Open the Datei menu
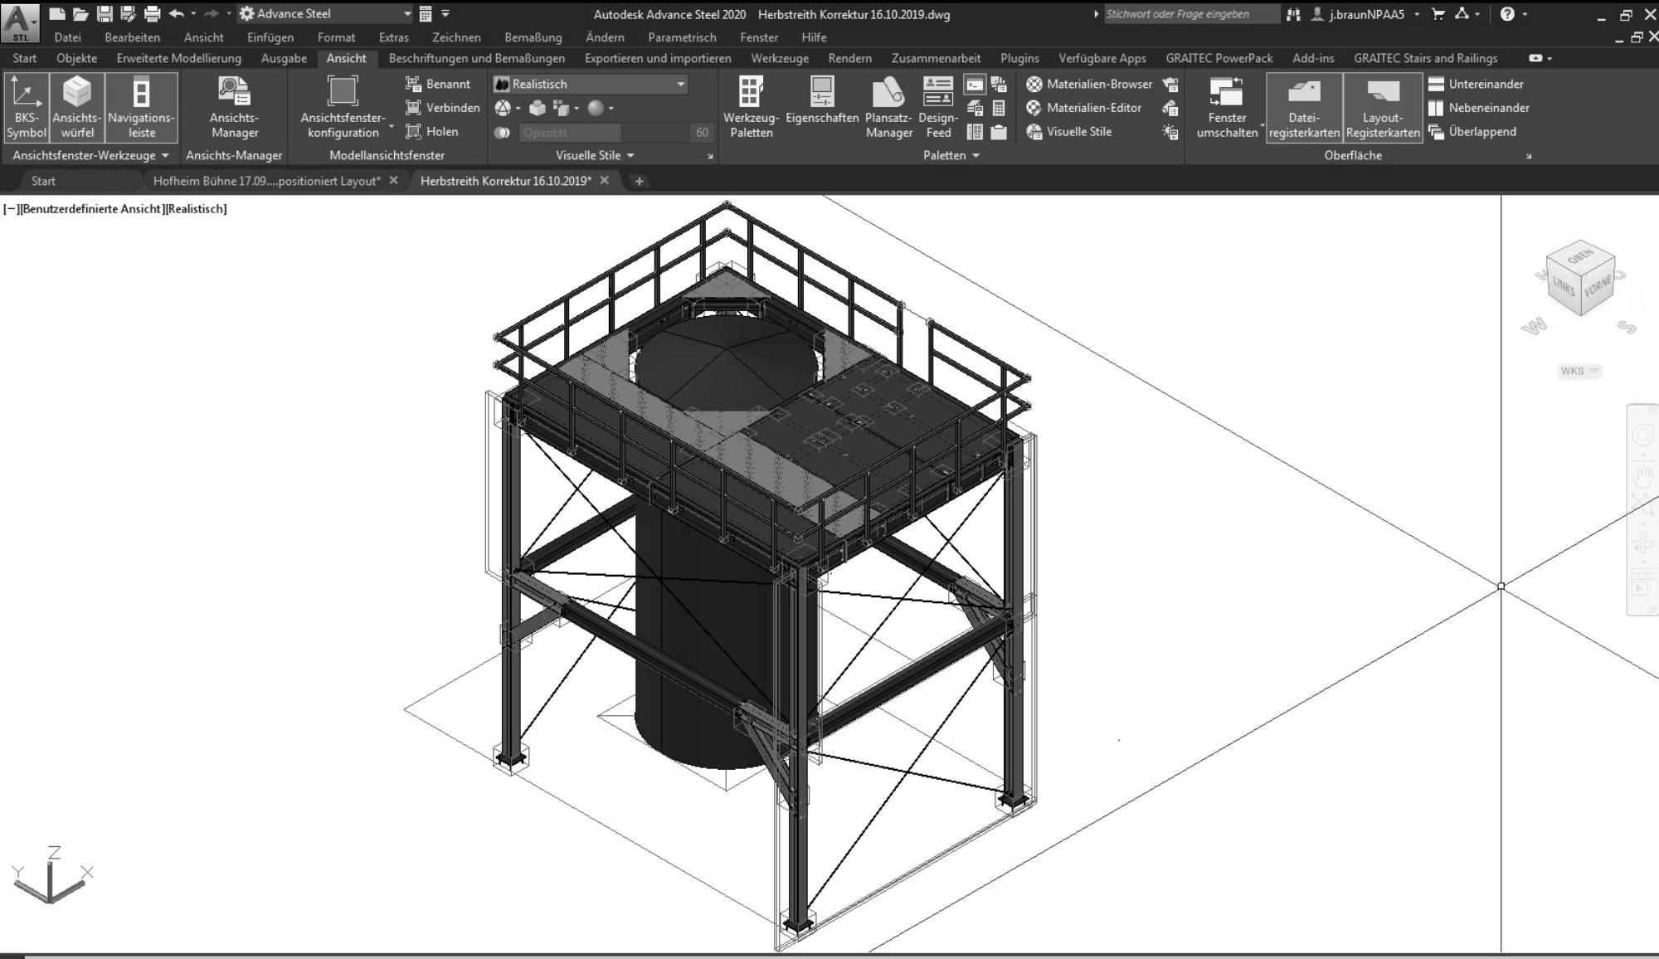 coord(68,37)
